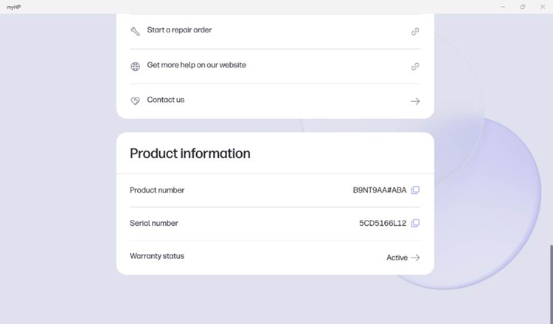Open the Start a repair order link icon
The image size is (553, 324).
(415, 32)
